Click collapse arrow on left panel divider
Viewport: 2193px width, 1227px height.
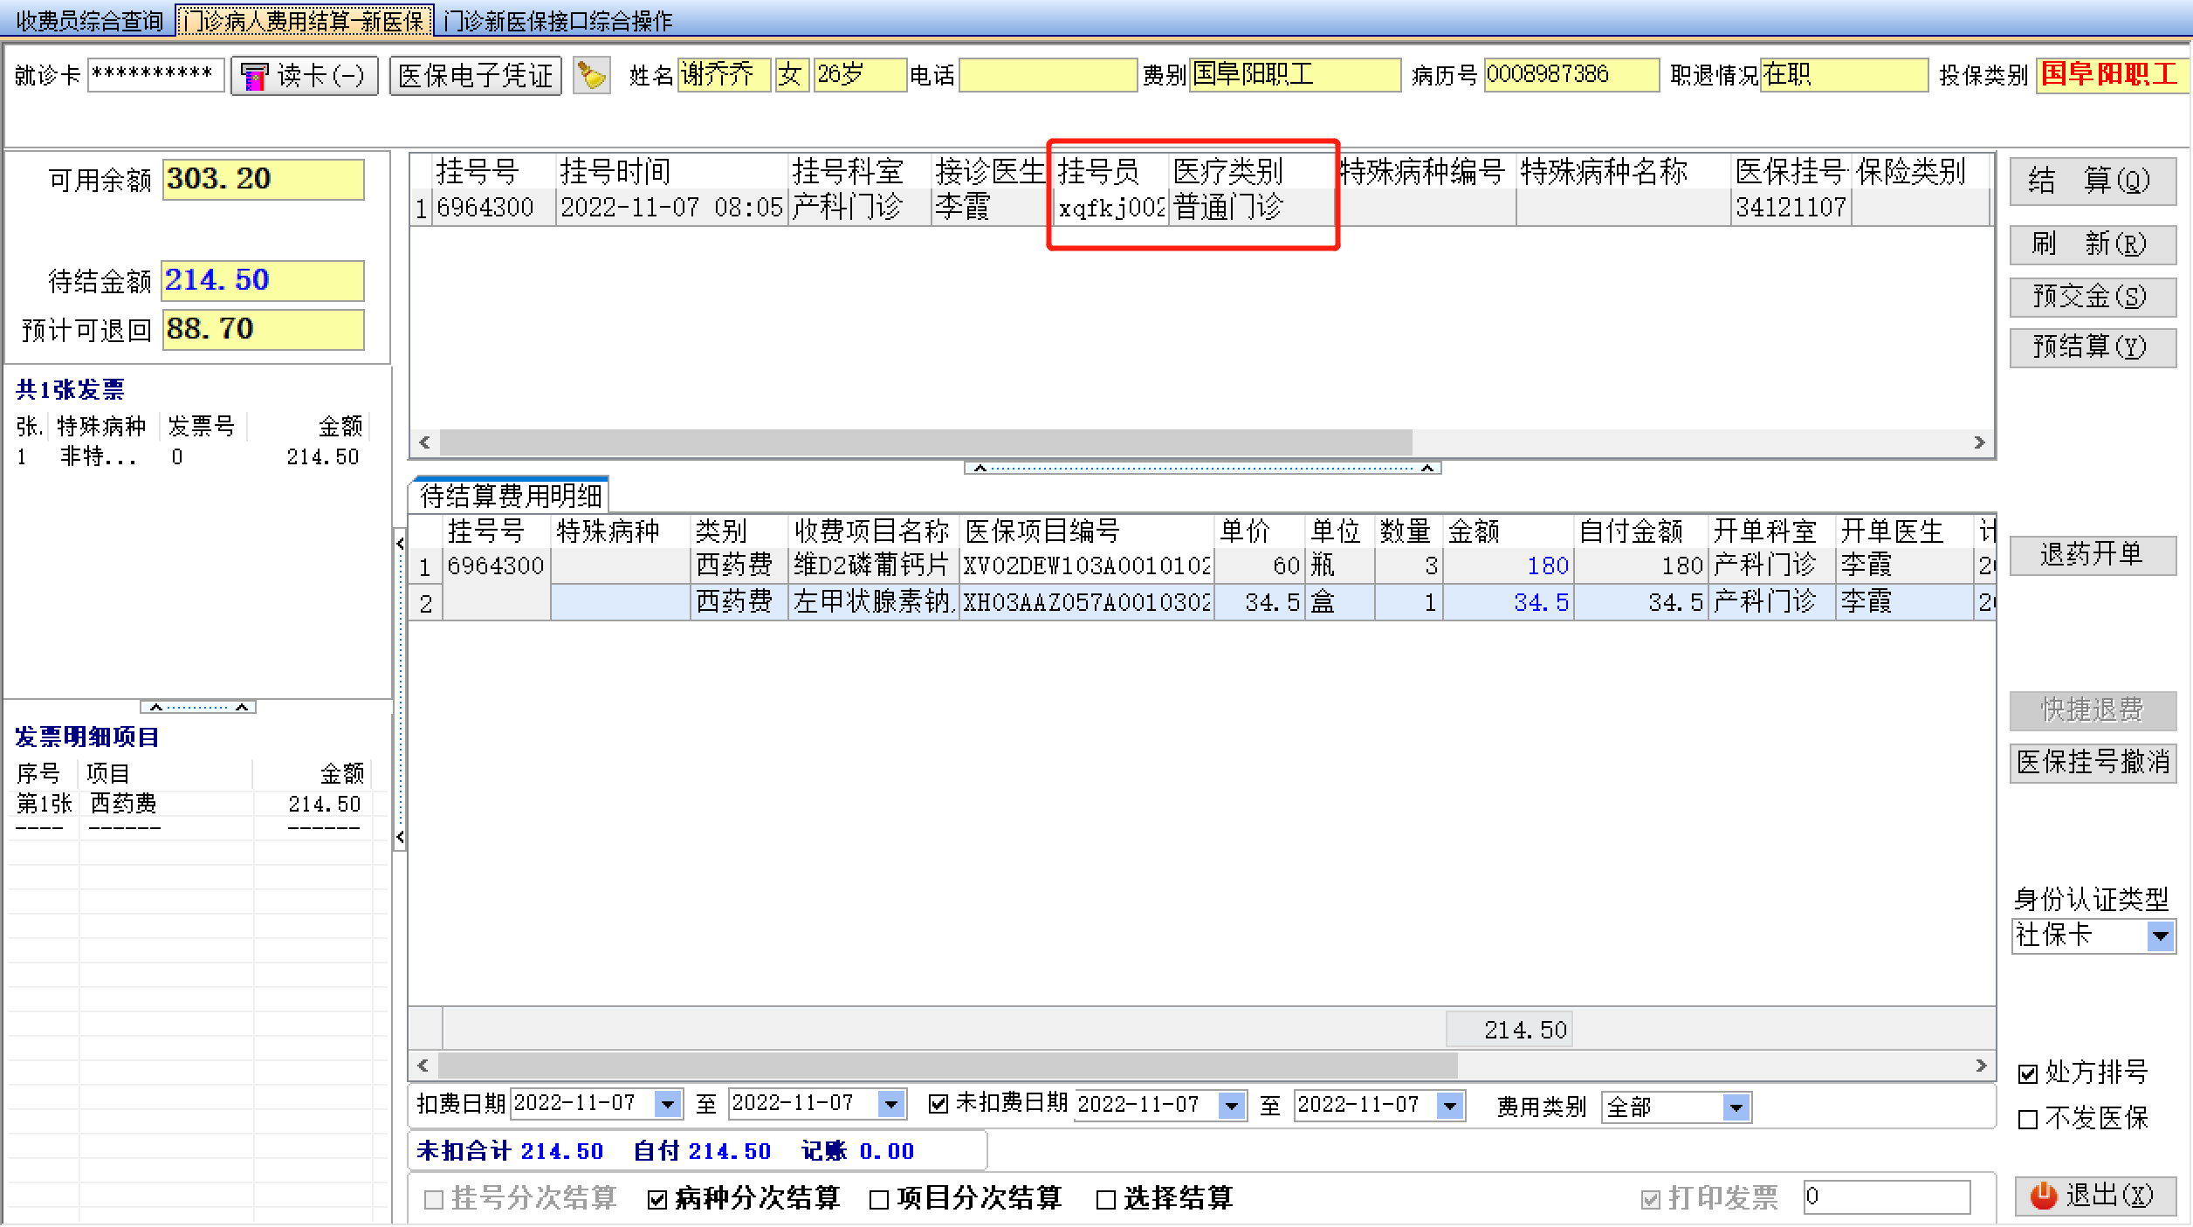(400, 544)
